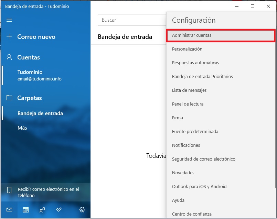Open Outlook para iOS y Android

(x=221, y=187)
